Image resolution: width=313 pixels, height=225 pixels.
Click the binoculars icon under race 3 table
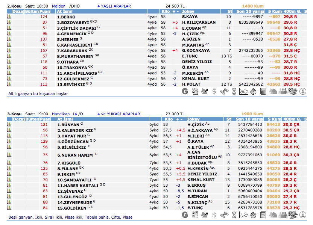[x=224, y=215]
